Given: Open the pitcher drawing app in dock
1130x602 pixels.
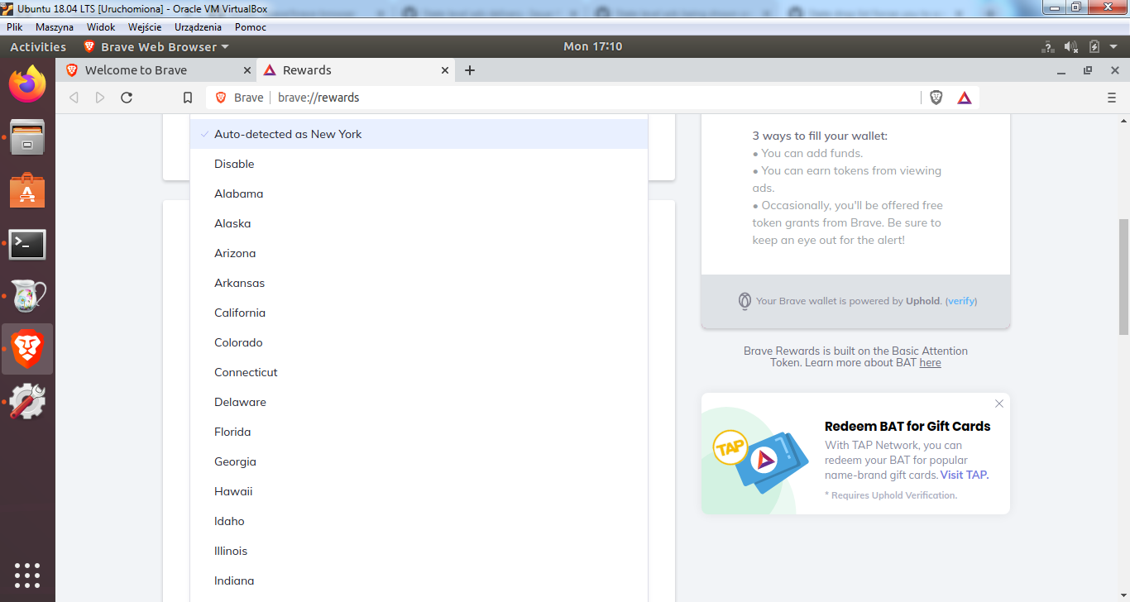Looking at the screenshot, I should click(27, 296).
